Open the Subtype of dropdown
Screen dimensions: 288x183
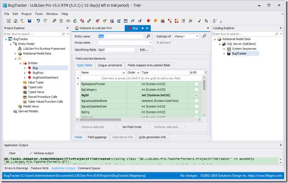click(x=197, y=37)
